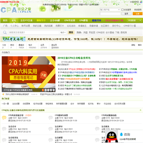
Task: Expand the 快捷导航 dropdown
Action: [134, 20]
